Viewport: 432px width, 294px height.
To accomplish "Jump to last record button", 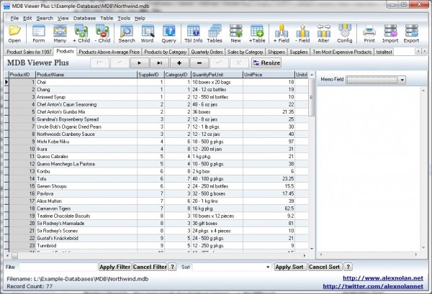I will click(x=160, y=63).
